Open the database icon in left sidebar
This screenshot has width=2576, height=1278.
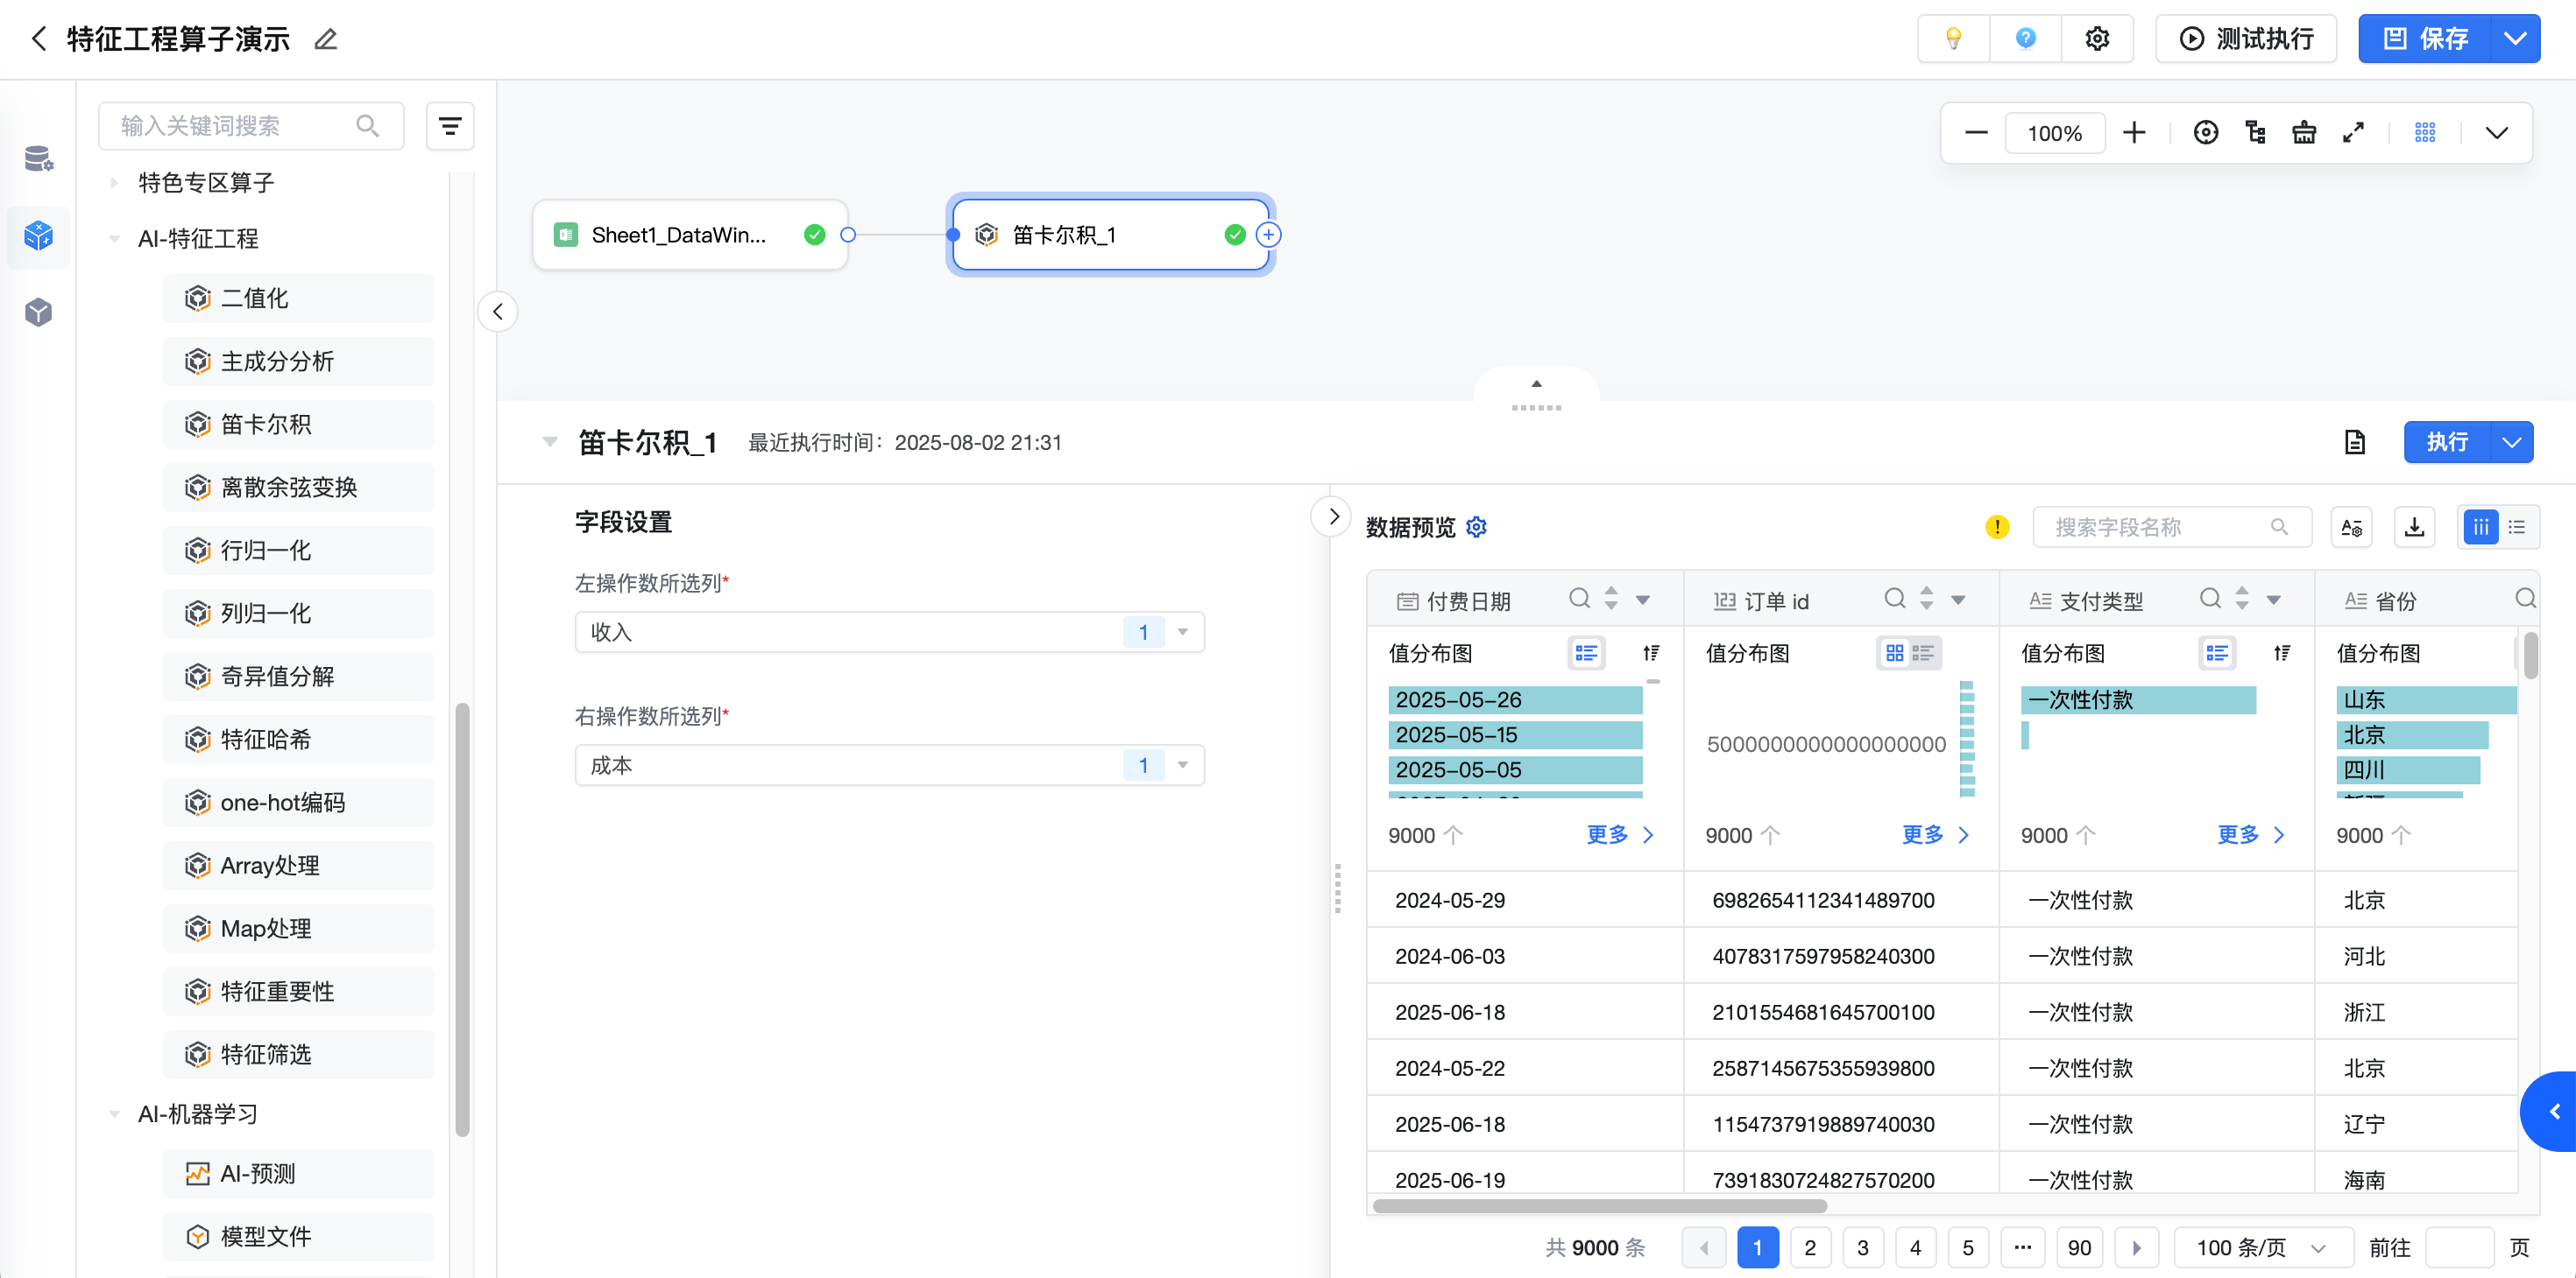(38, 159)
